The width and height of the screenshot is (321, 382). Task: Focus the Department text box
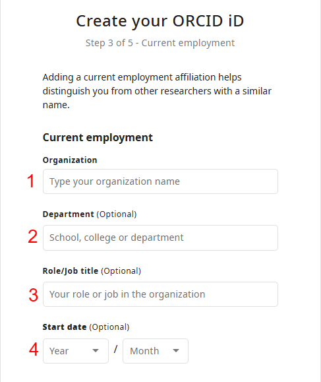[x=160, y=238]
